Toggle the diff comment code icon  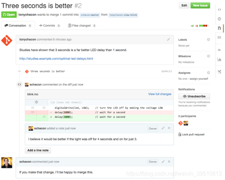pyautogui.click(x=19, y=84)
